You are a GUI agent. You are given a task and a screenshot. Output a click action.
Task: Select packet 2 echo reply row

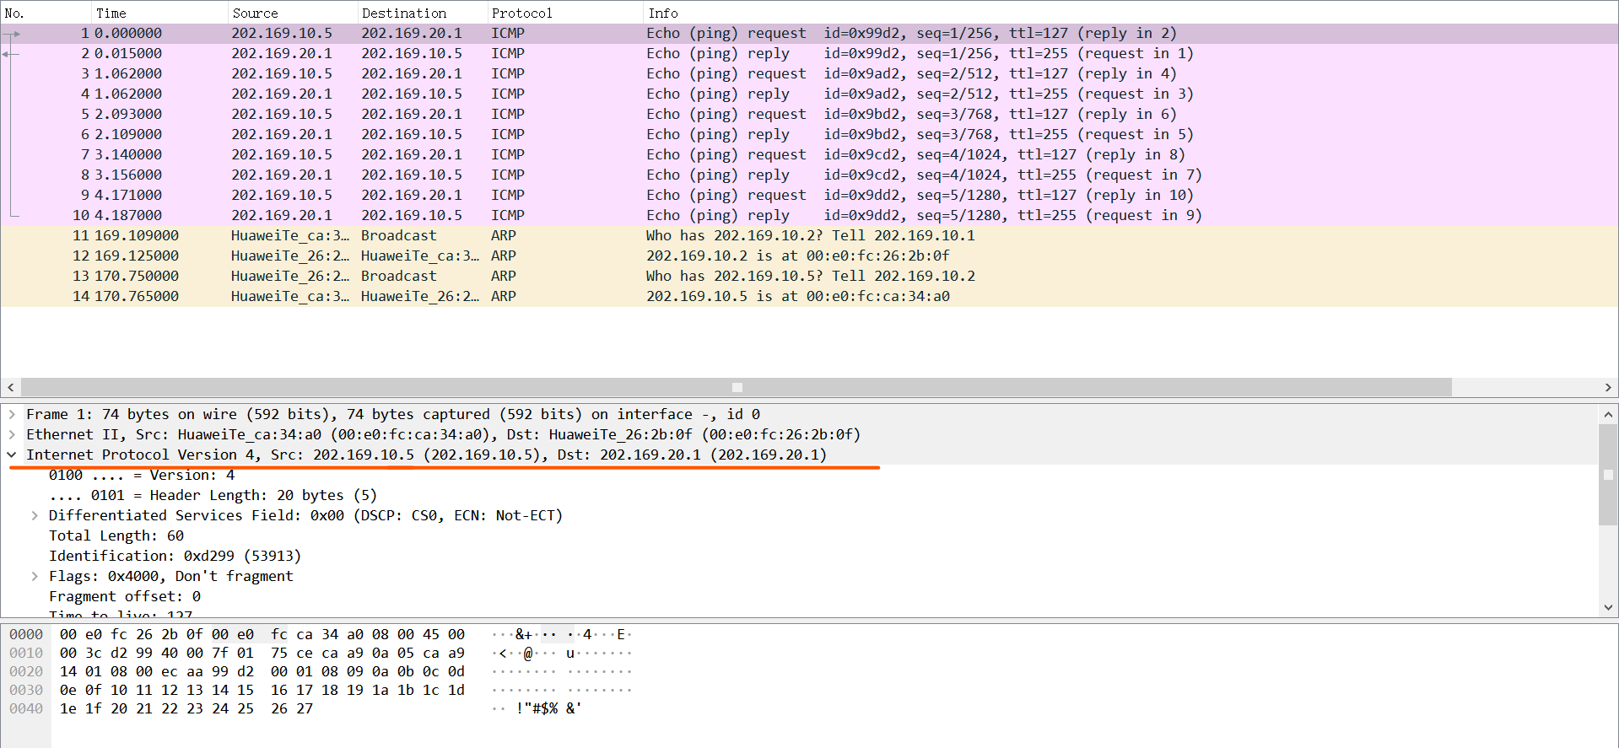[809, 53]
